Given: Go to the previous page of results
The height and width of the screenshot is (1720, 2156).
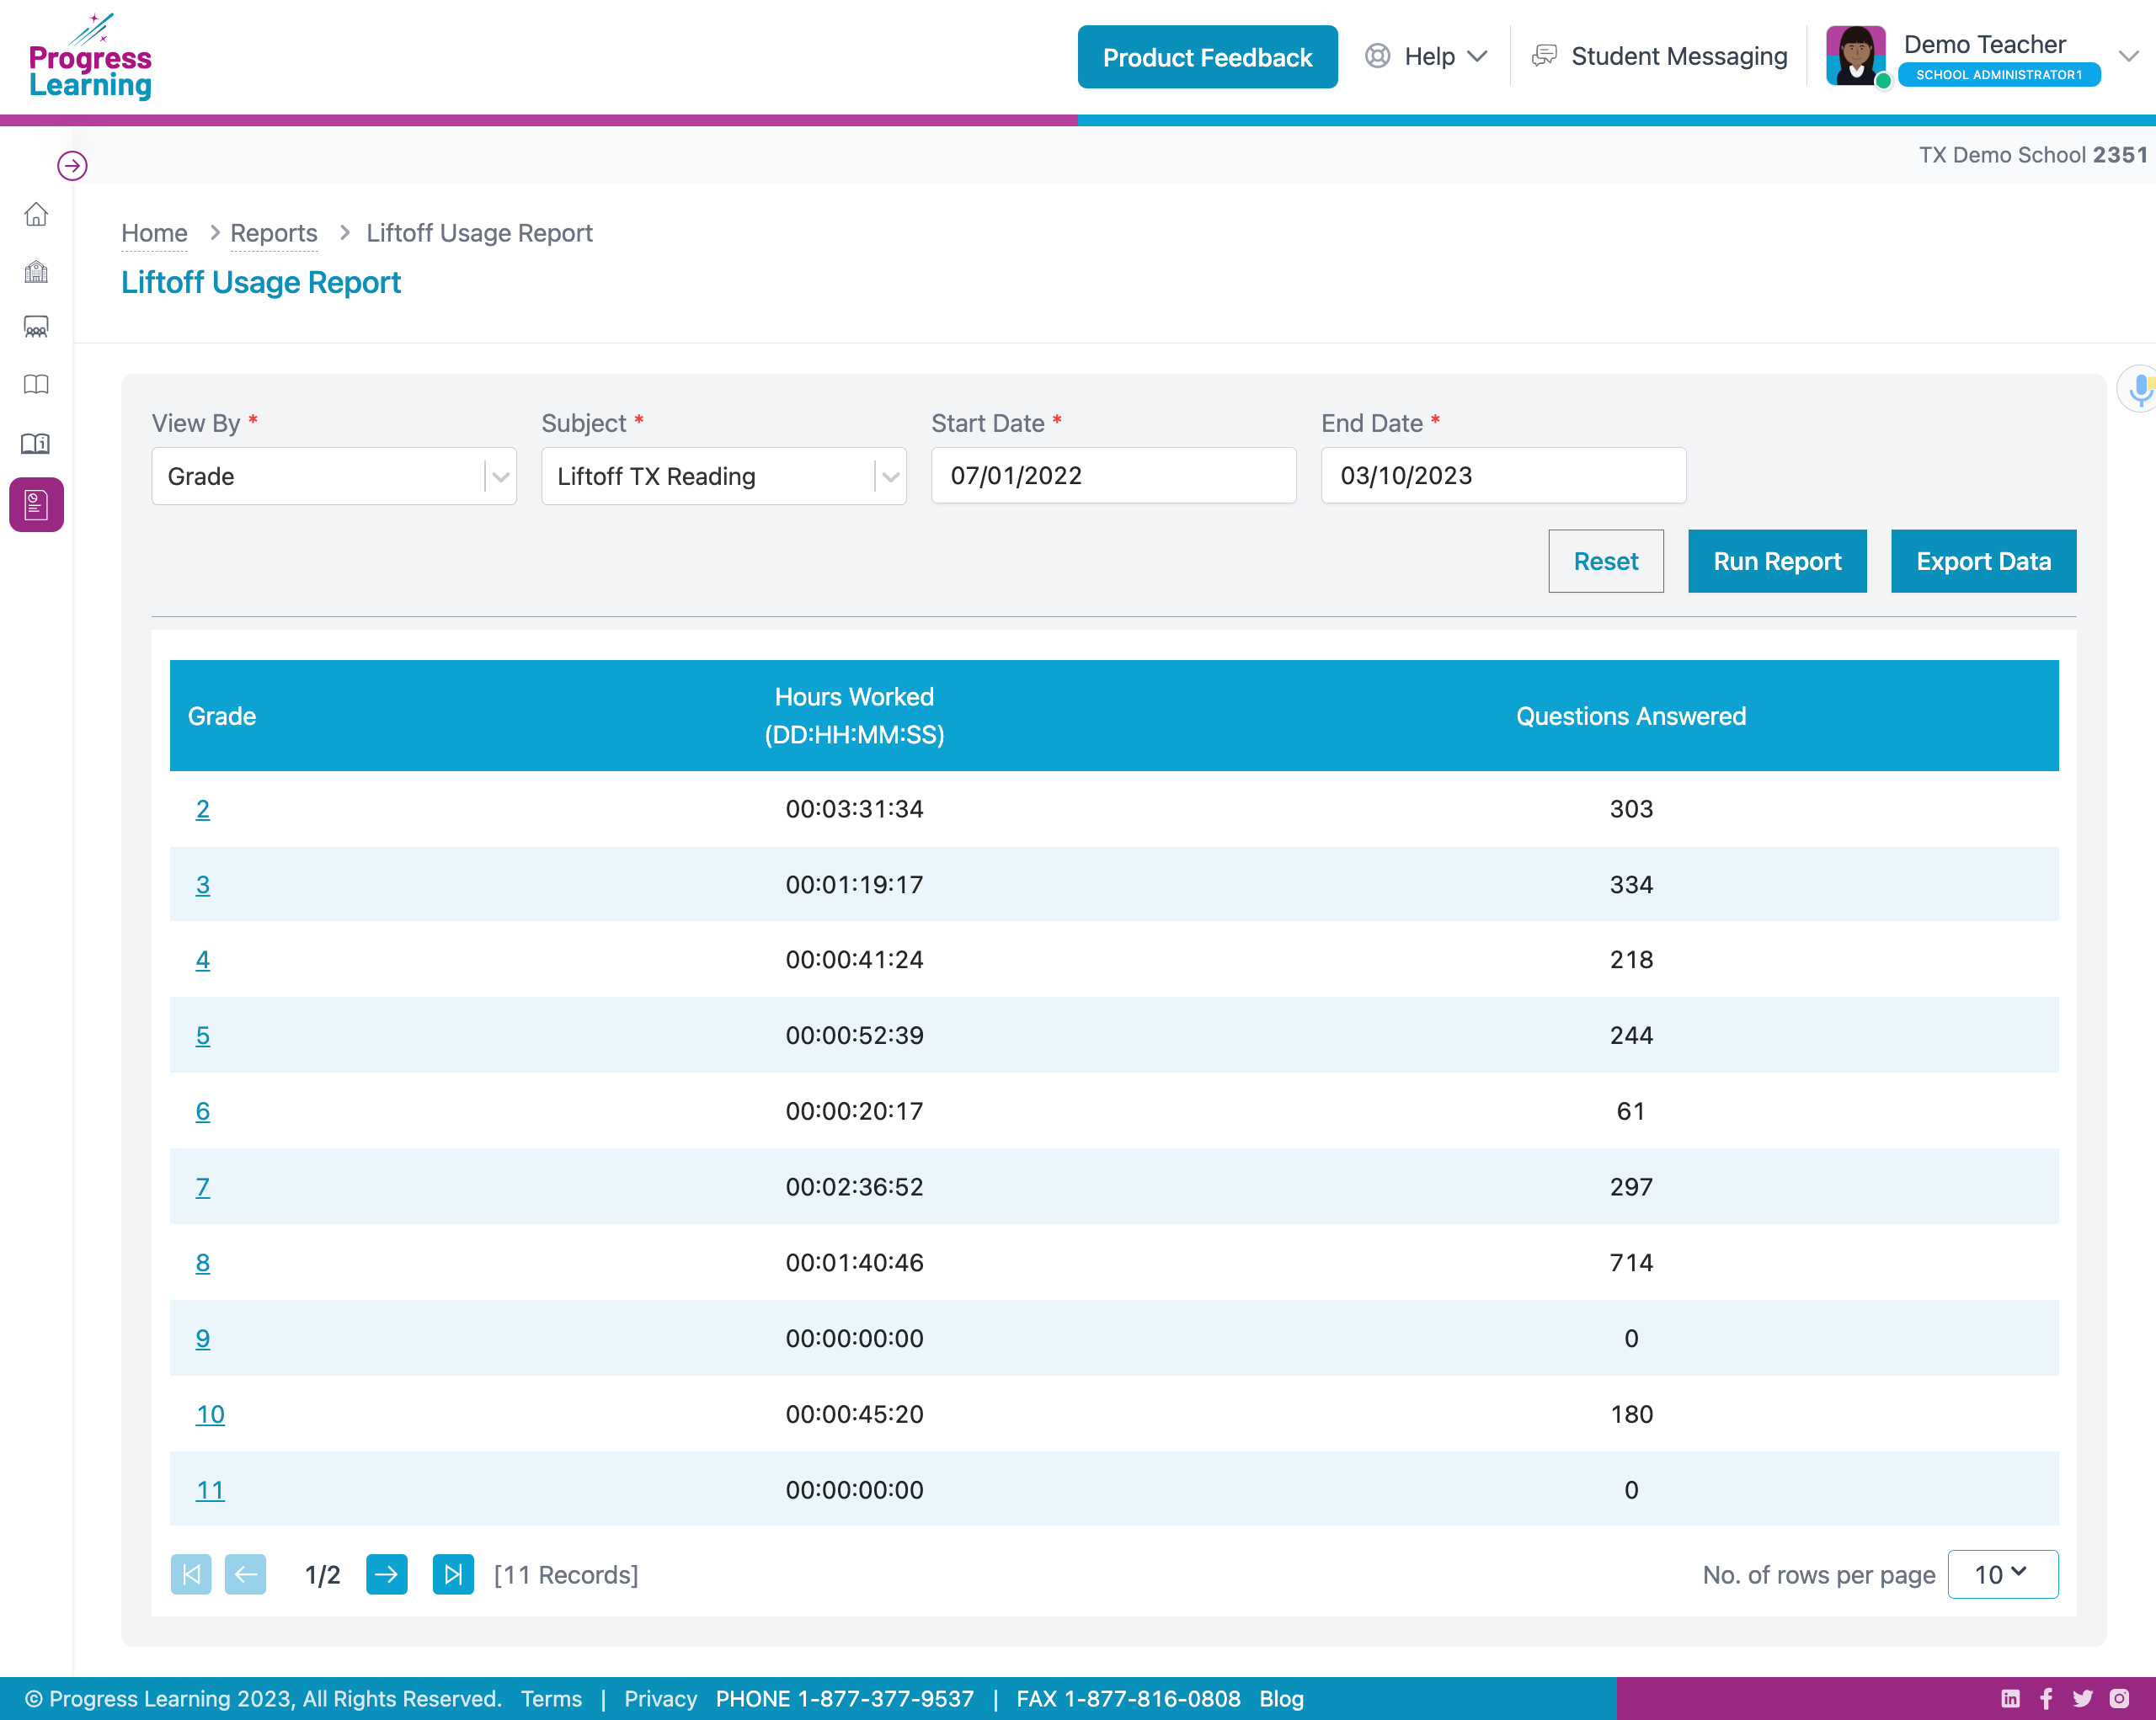Looking at the screenshot, I should (246, 1575).
